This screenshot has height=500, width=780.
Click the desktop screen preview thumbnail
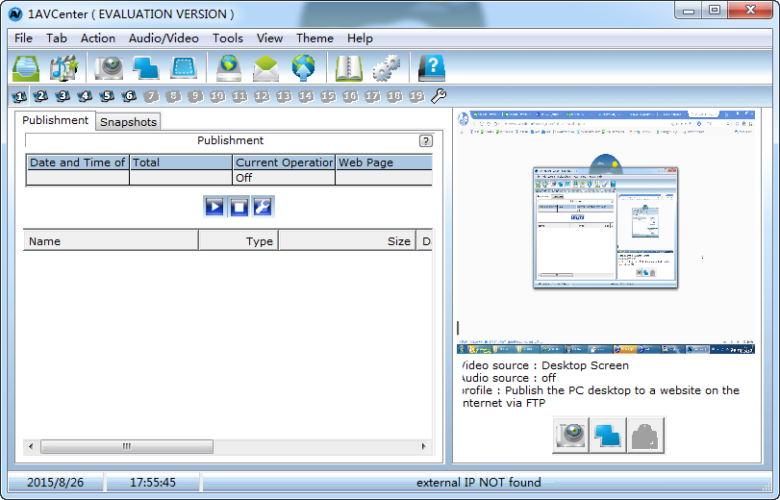[606, 232]
